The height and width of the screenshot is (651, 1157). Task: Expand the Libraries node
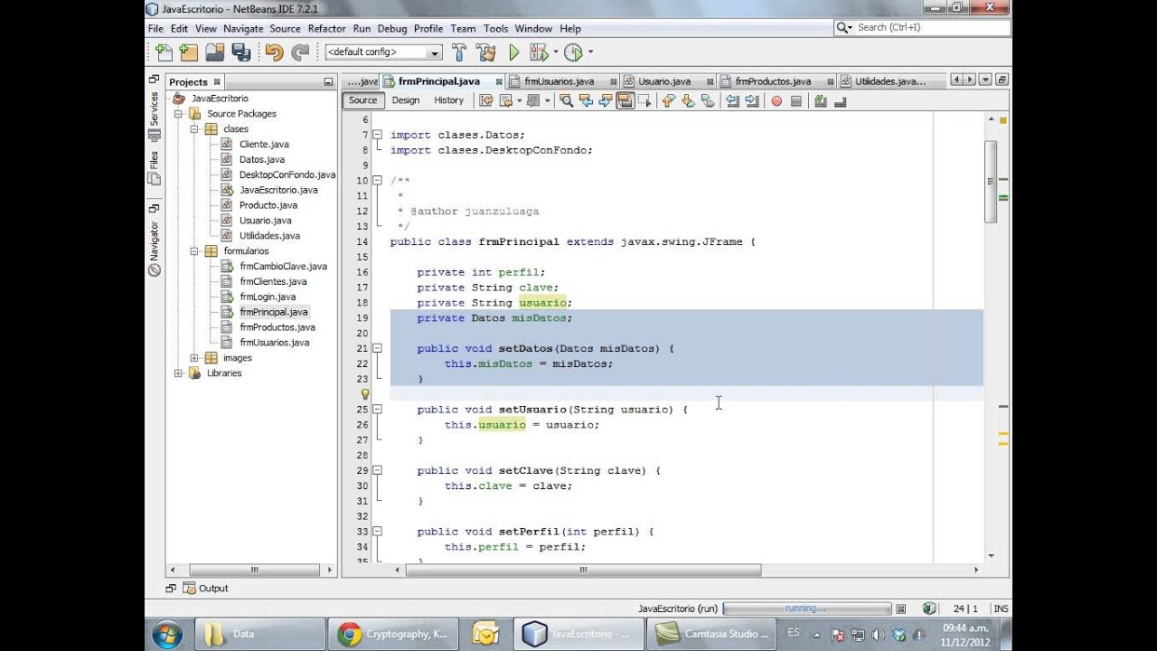click(178, 373)
